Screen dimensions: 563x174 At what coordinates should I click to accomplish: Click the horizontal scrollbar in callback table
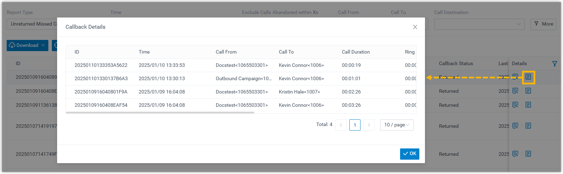160,113
